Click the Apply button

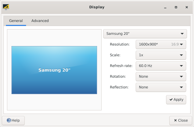coord(176,100)
